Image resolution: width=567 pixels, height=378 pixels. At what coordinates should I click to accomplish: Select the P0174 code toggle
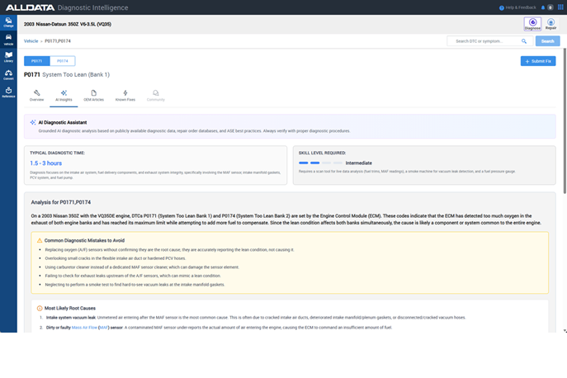pos(63,61)
